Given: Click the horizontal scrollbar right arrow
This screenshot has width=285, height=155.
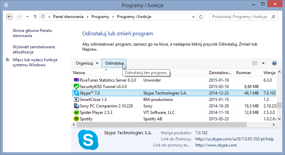Looking at the screenshot, I should pos(273,125).
